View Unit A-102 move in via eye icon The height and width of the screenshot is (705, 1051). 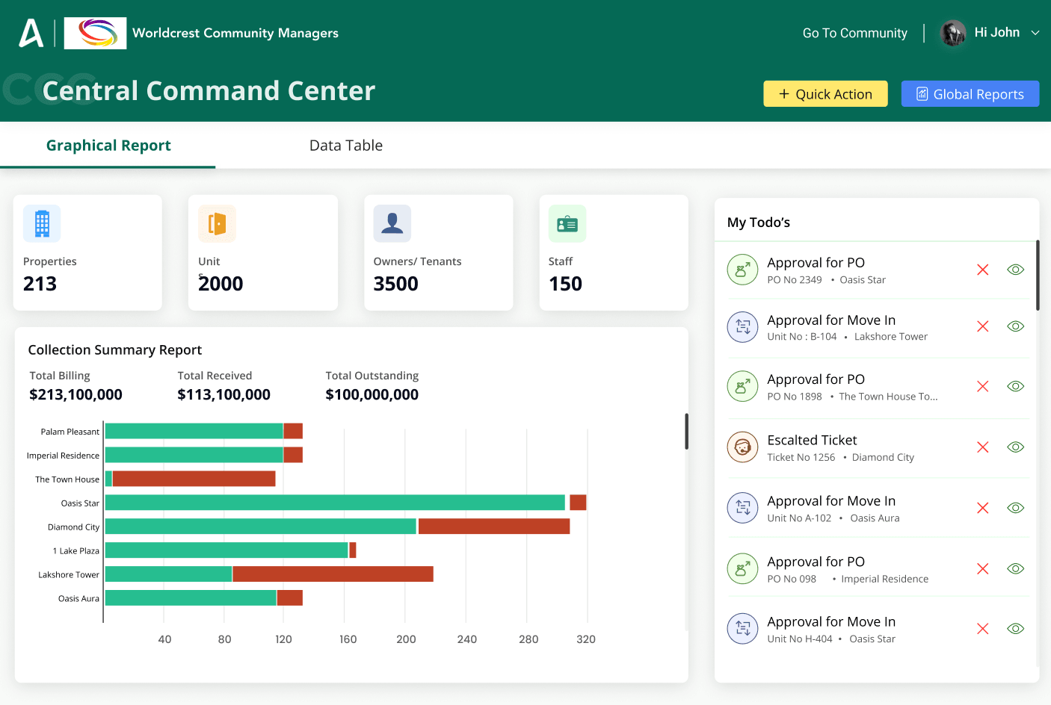click(1015, 508)
